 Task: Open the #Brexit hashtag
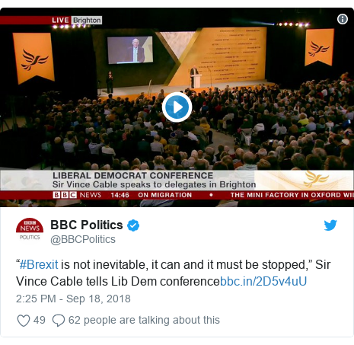pyautogui.click(x=39, y=264)
